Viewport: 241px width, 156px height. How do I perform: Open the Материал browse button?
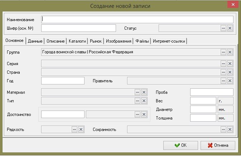pyautogui.click(x=138, y=92)
